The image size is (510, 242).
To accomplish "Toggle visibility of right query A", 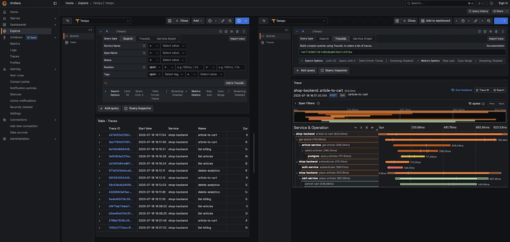I will [491, 31].
